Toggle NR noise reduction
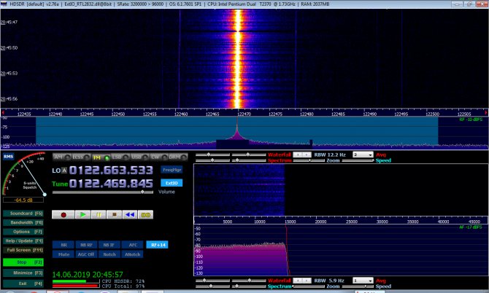 coord(63,245)
